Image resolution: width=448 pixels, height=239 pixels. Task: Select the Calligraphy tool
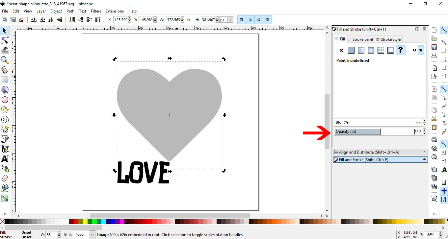tap(5, 149)
